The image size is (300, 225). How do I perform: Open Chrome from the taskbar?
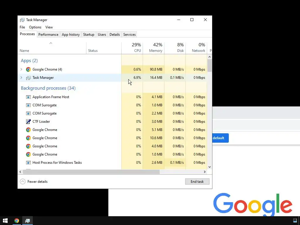click(17, 221)
